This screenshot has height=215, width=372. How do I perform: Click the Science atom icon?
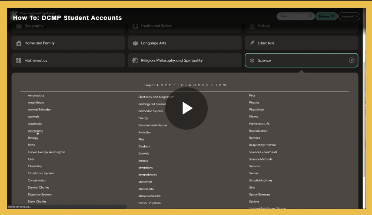click(x=252, y=60)
